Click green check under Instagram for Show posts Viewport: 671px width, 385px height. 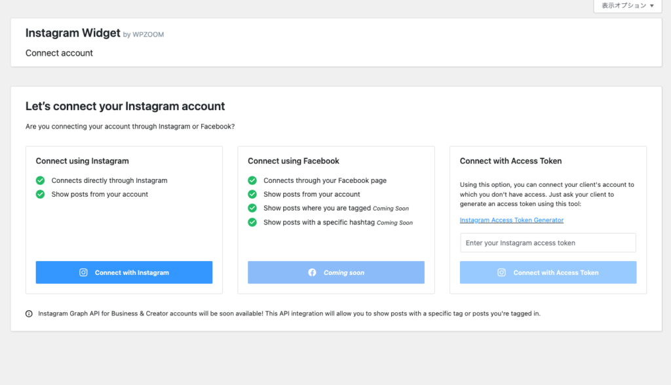click(x=41, y=194)
